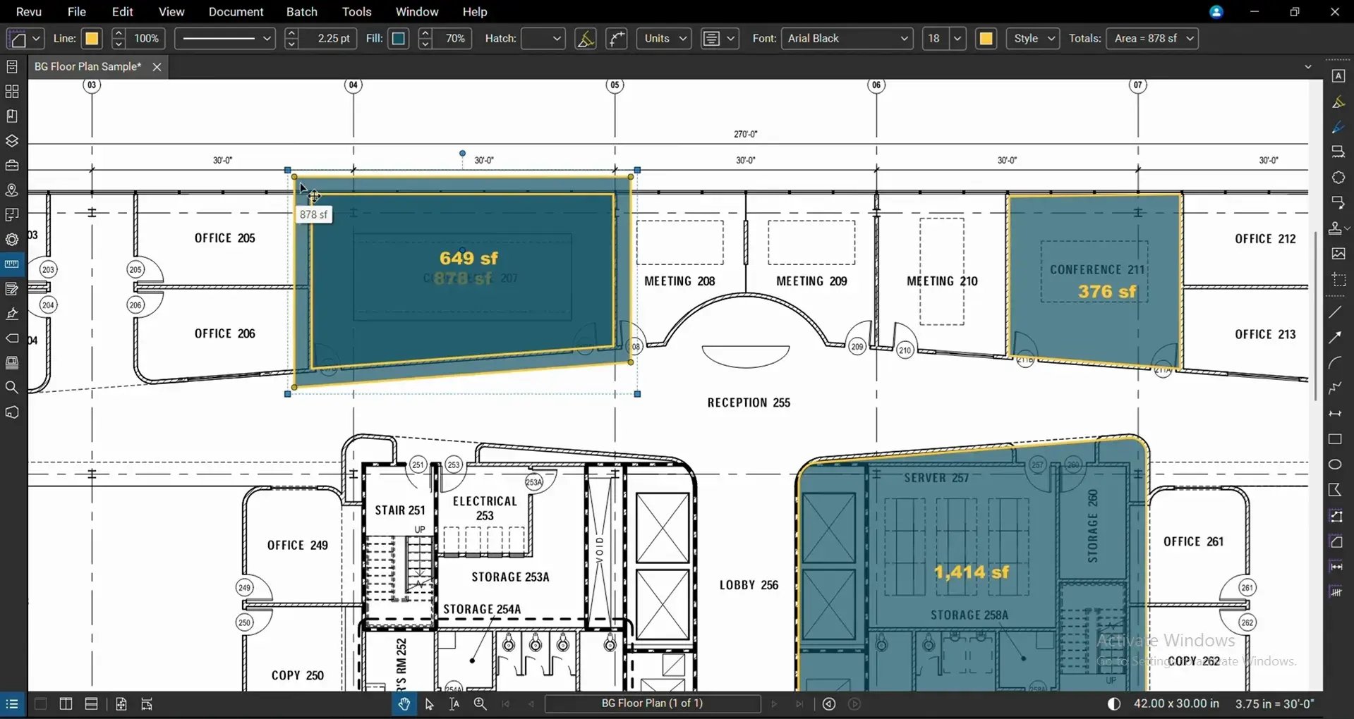Viewport: 1354px width, 719px height.
Task: Select the Dimension tool
Action: pos(1335,414)
